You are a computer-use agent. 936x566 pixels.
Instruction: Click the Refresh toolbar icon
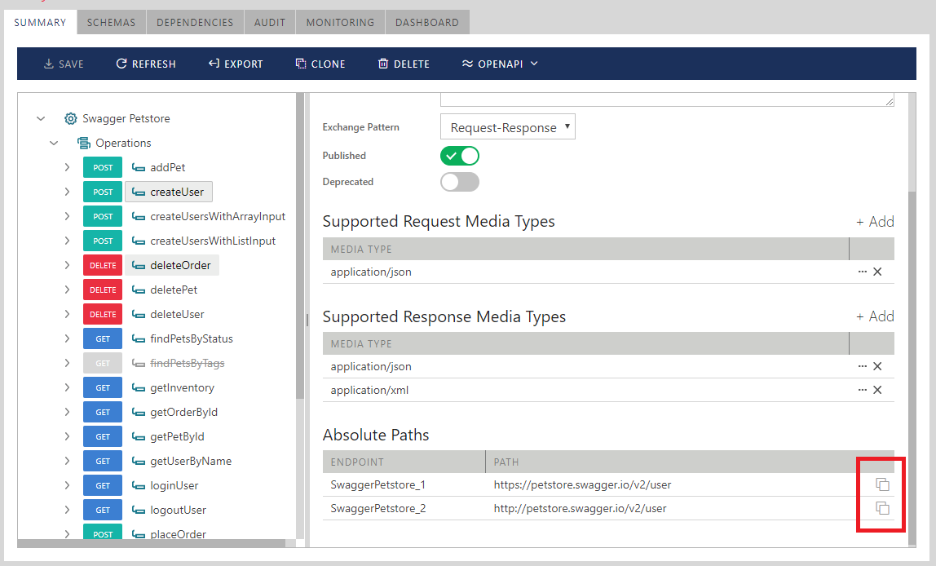121,64
